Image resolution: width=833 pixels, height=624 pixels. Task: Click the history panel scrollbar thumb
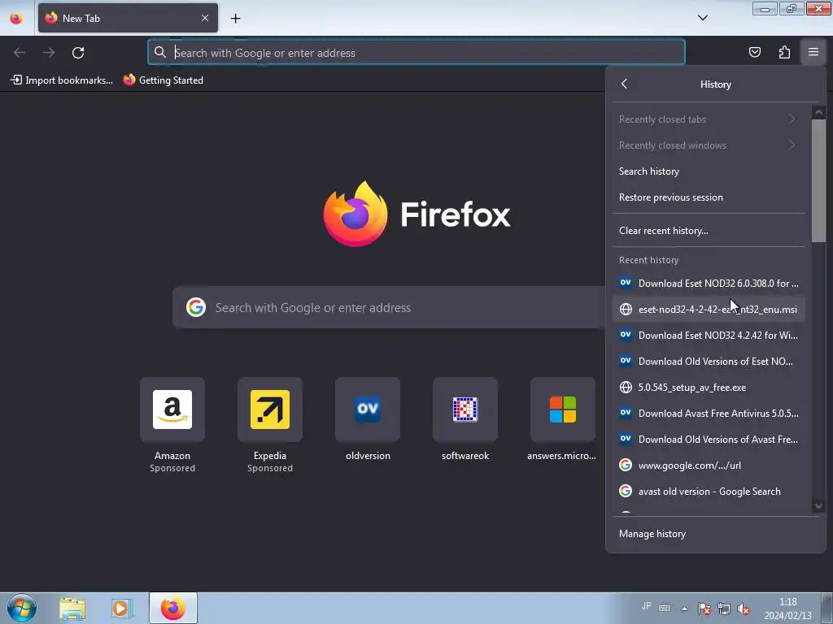pos(818,180)
